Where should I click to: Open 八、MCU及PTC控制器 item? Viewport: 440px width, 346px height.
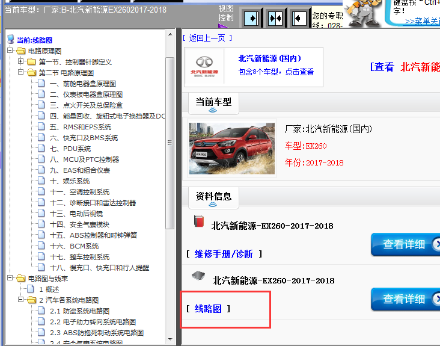(x=84, y=159)
